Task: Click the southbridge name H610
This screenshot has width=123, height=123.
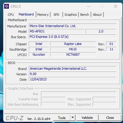Action: point(73,49)
